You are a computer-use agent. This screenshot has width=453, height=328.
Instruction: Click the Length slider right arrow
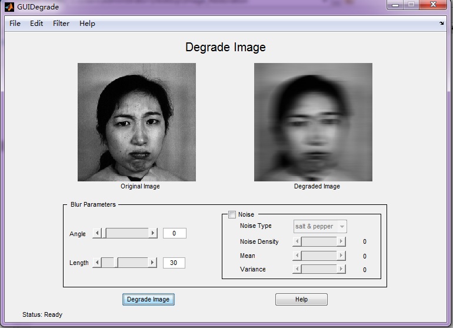point(153,263)
